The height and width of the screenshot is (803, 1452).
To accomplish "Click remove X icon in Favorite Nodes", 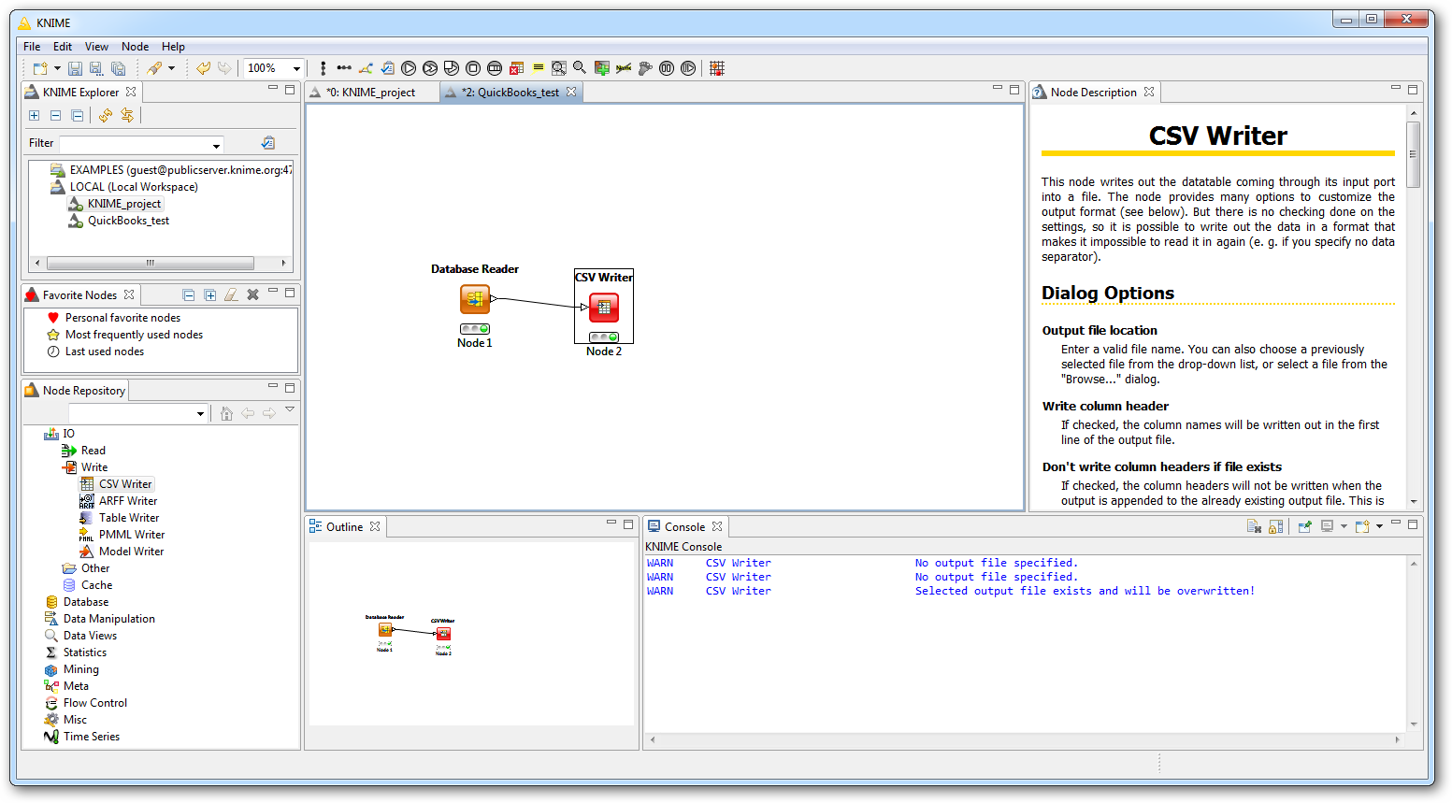I will click(x=252, y=295).
